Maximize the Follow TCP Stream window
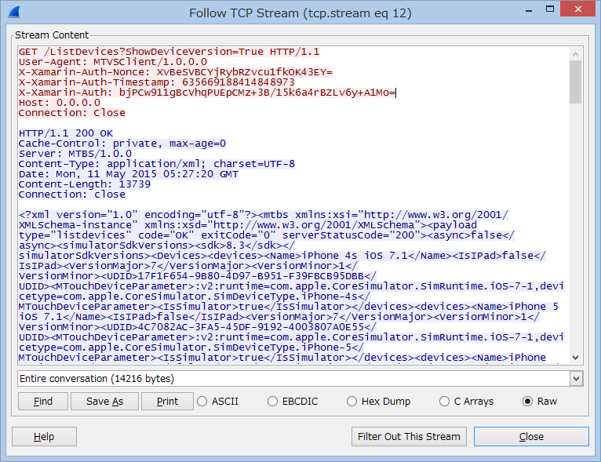This screenshot has height=462, width=601. (x=550, y=9)
